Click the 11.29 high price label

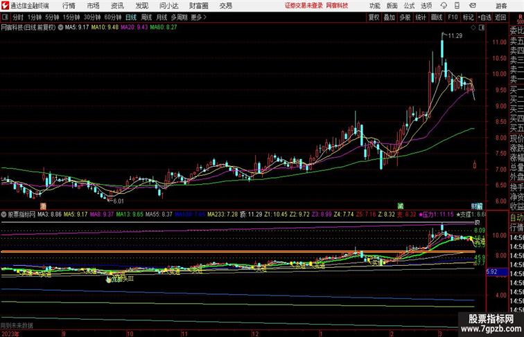[455, 36]
